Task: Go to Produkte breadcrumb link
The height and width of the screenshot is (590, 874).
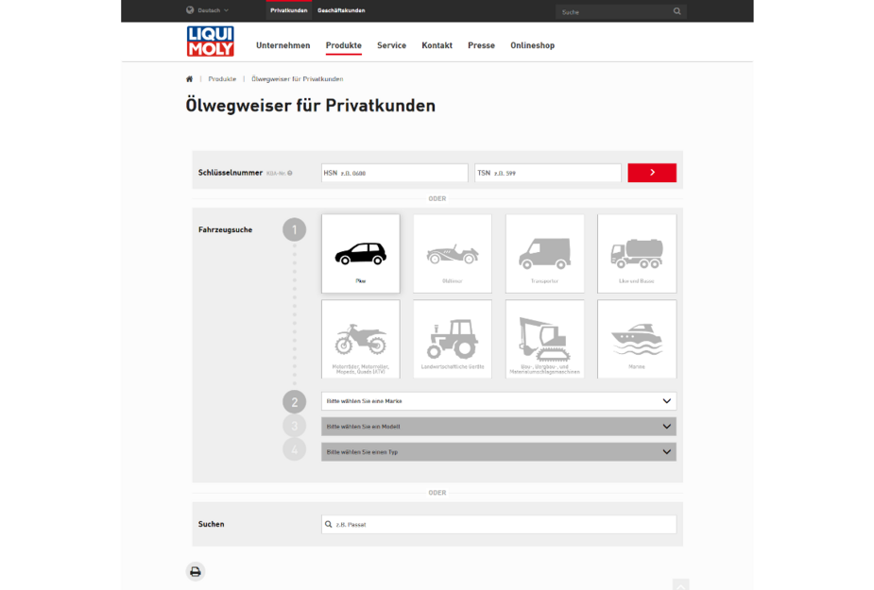Action: 222,79
